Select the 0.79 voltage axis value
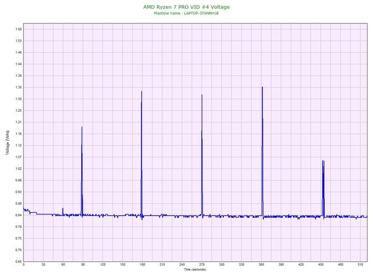This screenshot has height=279, width=373. pos(18,227)
